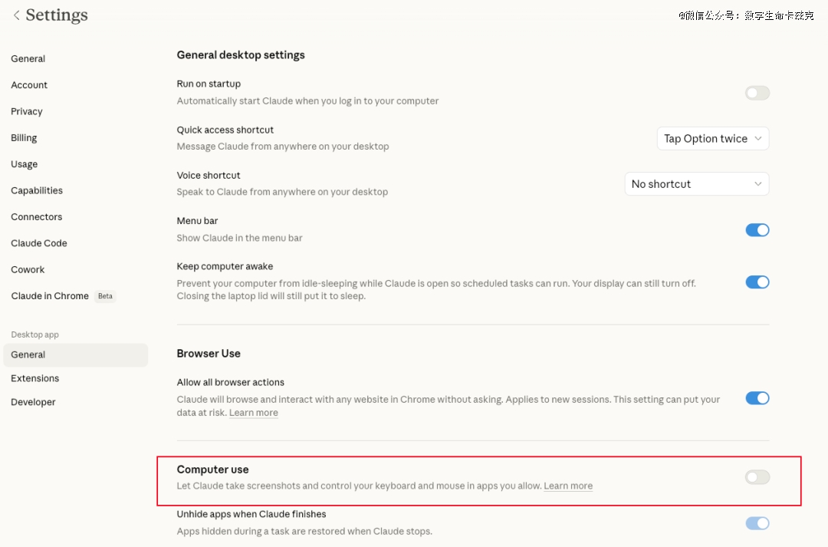Show the Usage settings page
This screenshot has width=828, height=547.
pos(25,164)
